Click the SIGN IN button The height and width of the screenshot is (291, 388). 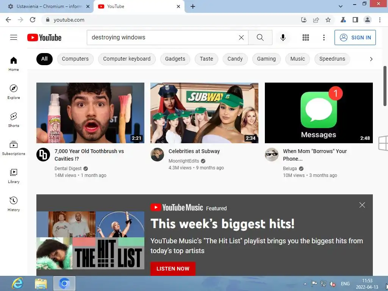(x=355, y=38)
